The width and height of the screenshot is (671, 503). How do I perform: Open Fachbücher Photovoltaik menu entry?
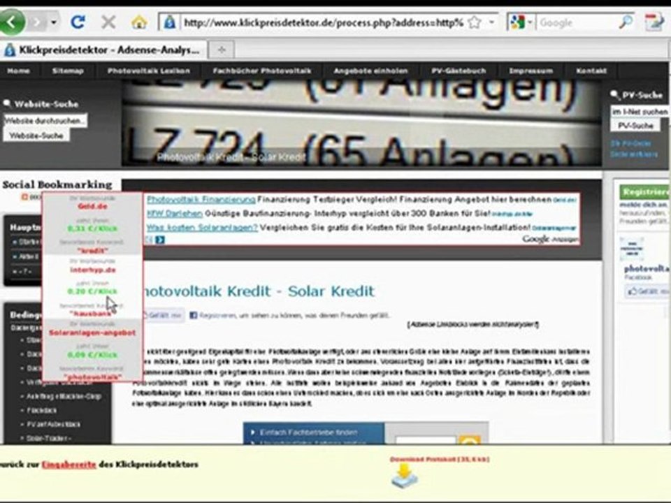262,71
